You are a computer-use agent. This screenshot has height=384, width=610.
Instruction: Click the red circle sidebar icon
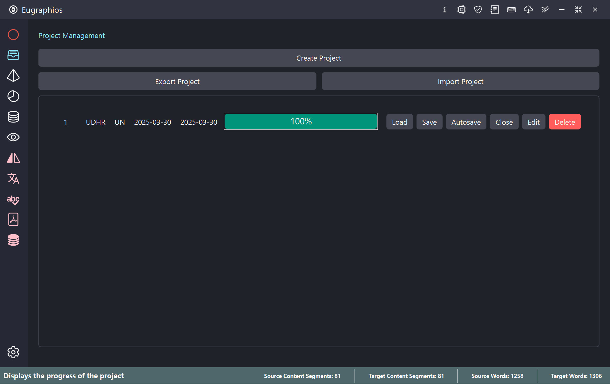13,35
